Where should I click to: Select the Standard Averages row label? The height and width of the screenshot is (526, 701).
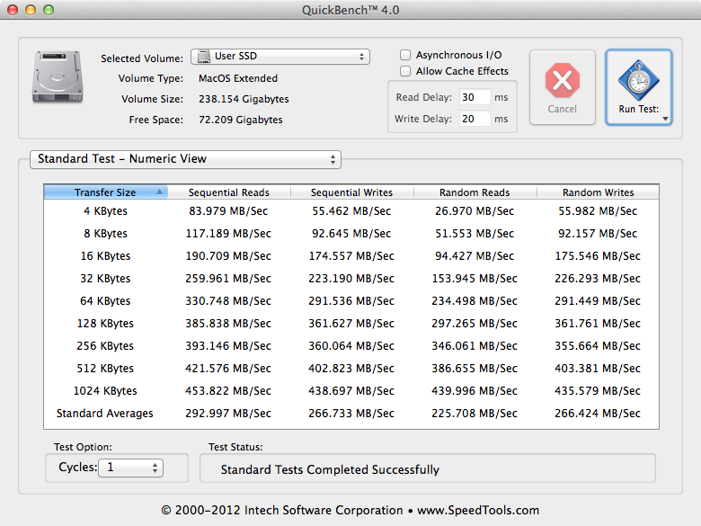click(x=105, y=414)
